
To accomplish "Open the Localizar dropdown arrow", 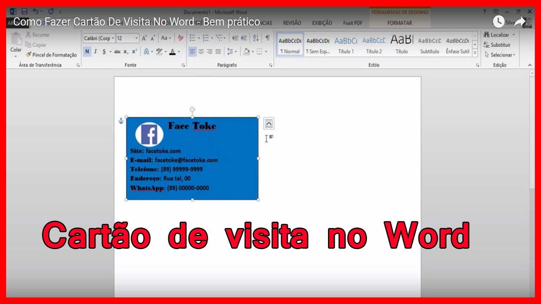I will [x=514, y=35].
